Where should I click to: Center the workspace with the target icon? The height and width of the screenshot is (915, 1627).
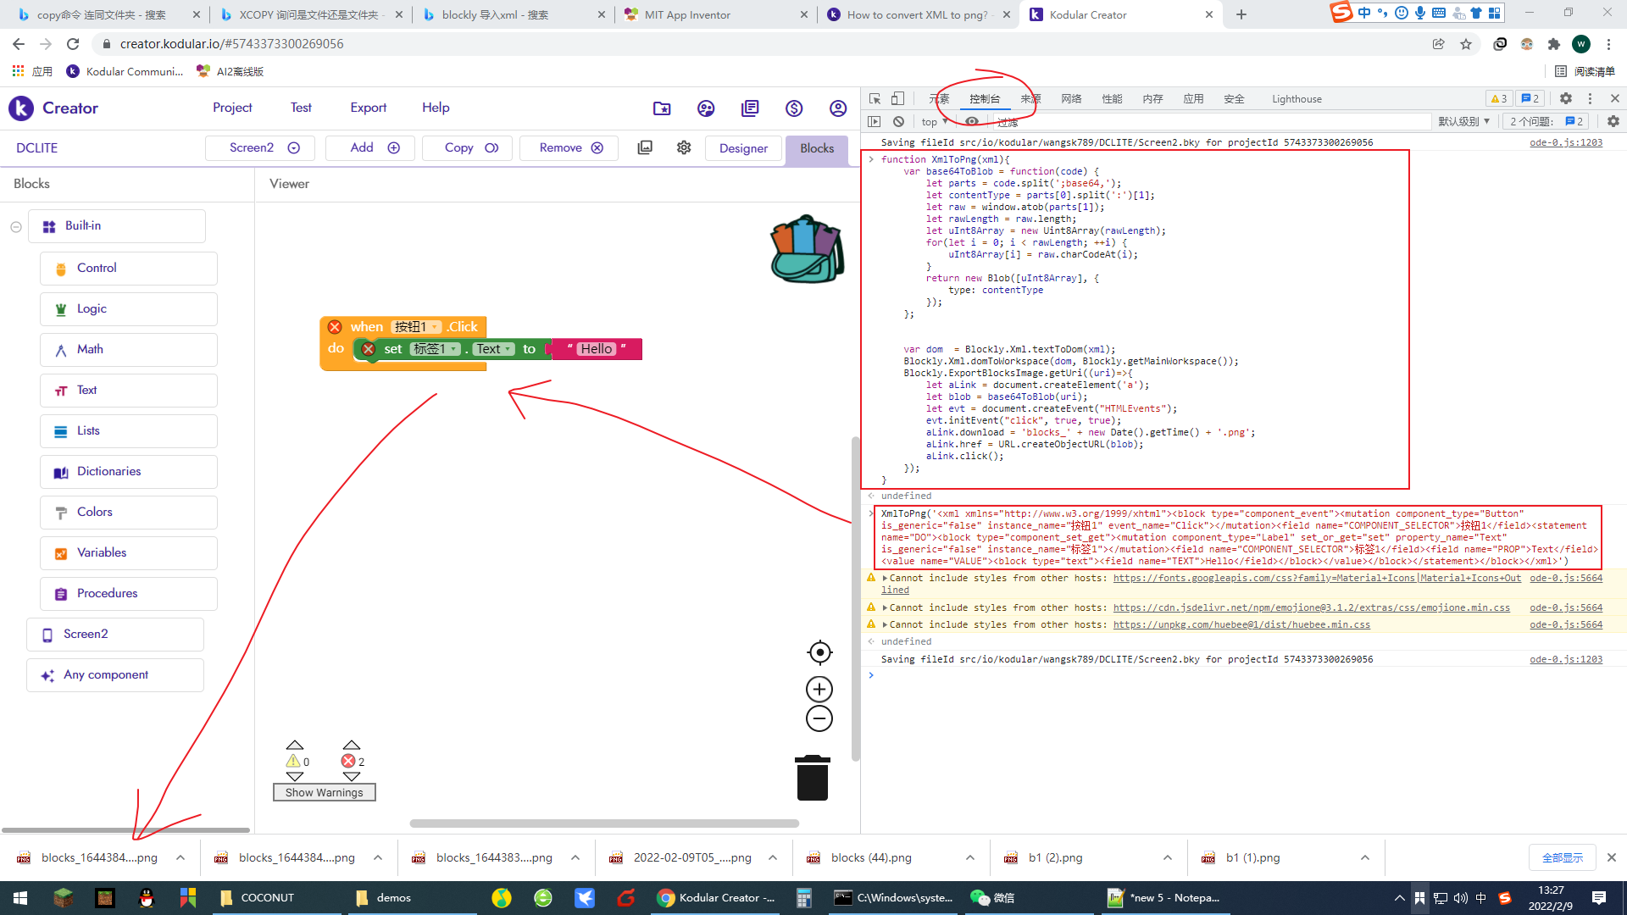(819, 652)
